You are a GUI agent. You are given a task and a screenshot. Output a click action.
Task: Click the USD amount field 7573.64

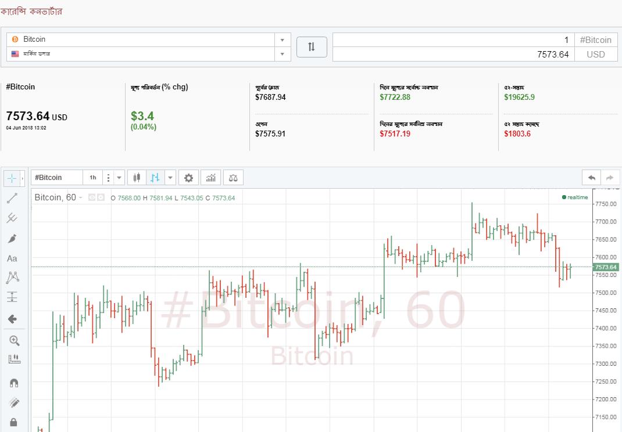pyautogui.click(x=453, y=55)
